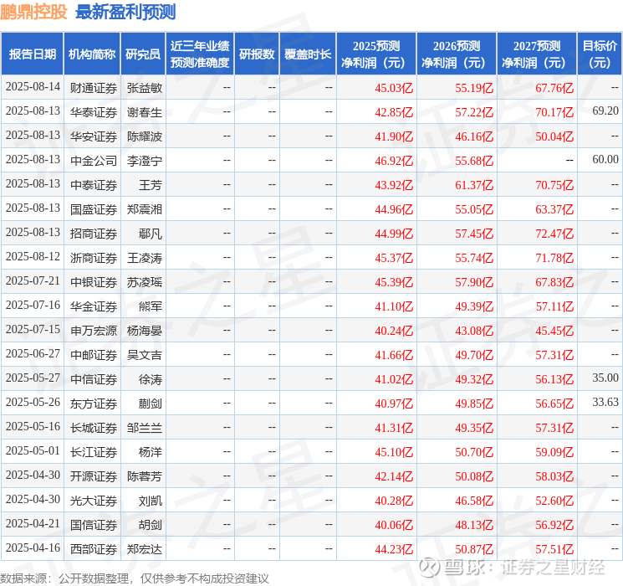This screenshot has height=586, width=623.
Task: Click analyst name 杨海晏
Action: point(144,331)
